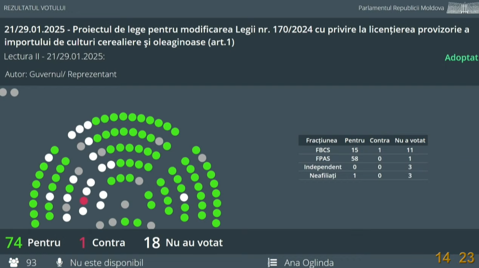Click the microphone icon in bottom bar
The image size is (479, 268).
click(60, 263)
